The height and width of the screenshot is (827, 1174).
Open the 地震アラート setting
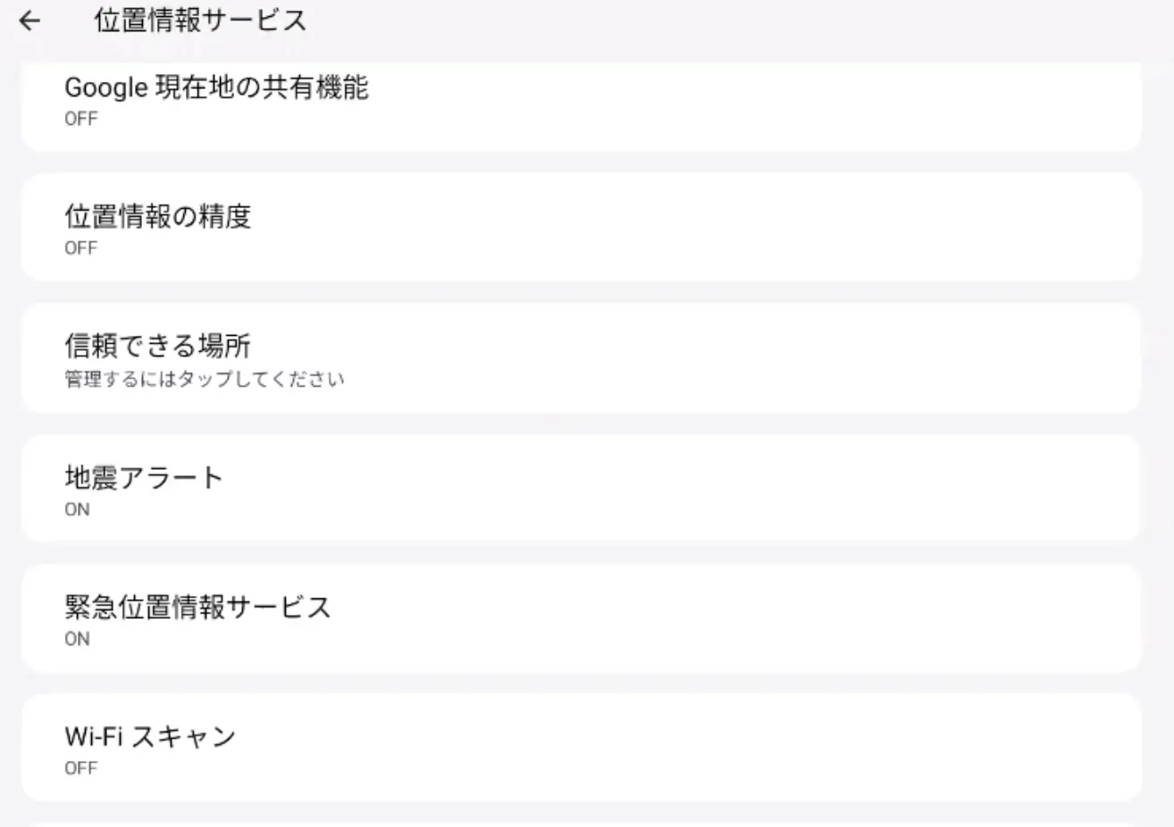click(144, 478)
